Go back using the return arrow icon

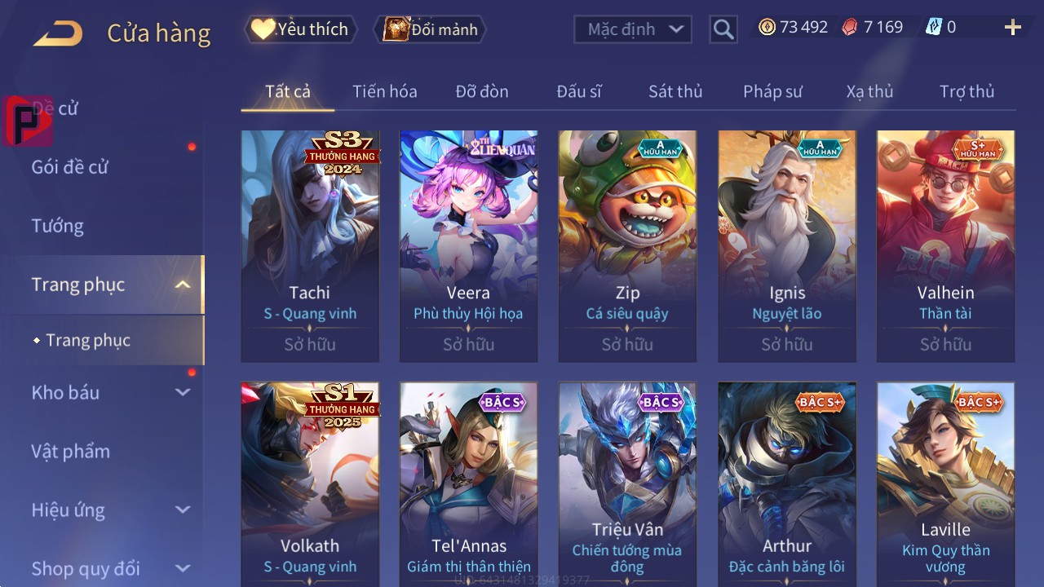point(58,34)
